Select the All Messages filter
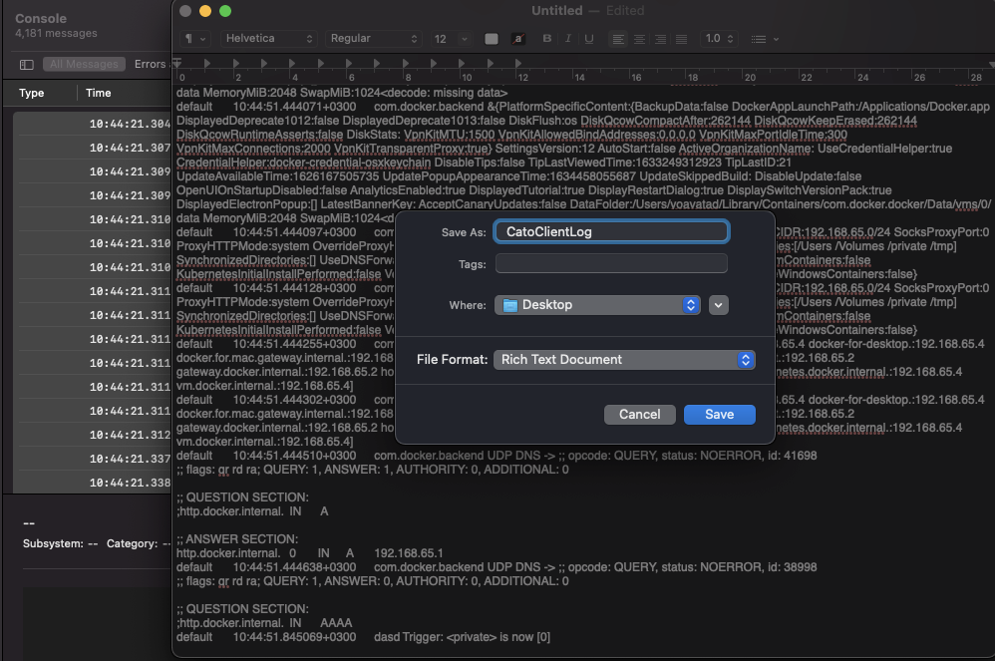This screenshot has width=995, height=661. tap(84, 64)
